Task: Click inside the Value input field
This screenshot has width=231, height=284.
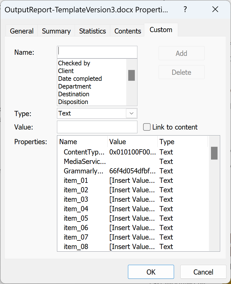Action: point(97,127)
